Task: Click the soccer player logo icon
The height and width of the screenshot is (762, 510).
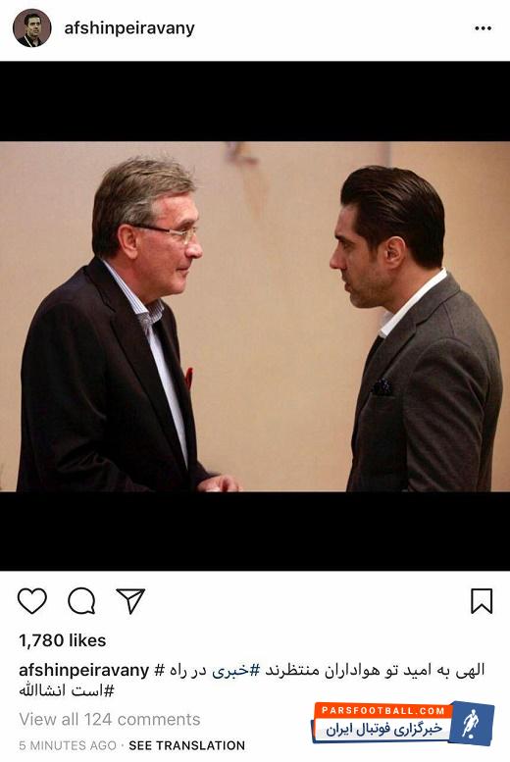Action: (472, 724)
